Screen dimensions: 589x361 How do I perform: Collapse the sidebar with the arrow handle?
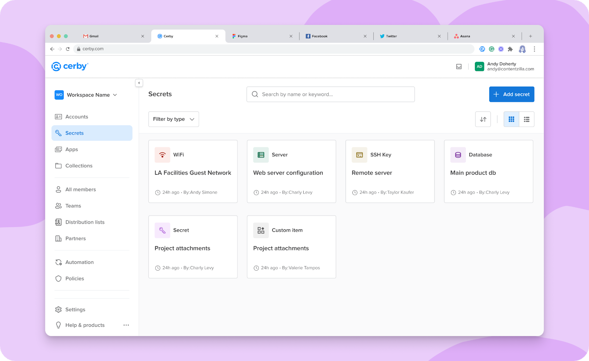click(139, 83)
